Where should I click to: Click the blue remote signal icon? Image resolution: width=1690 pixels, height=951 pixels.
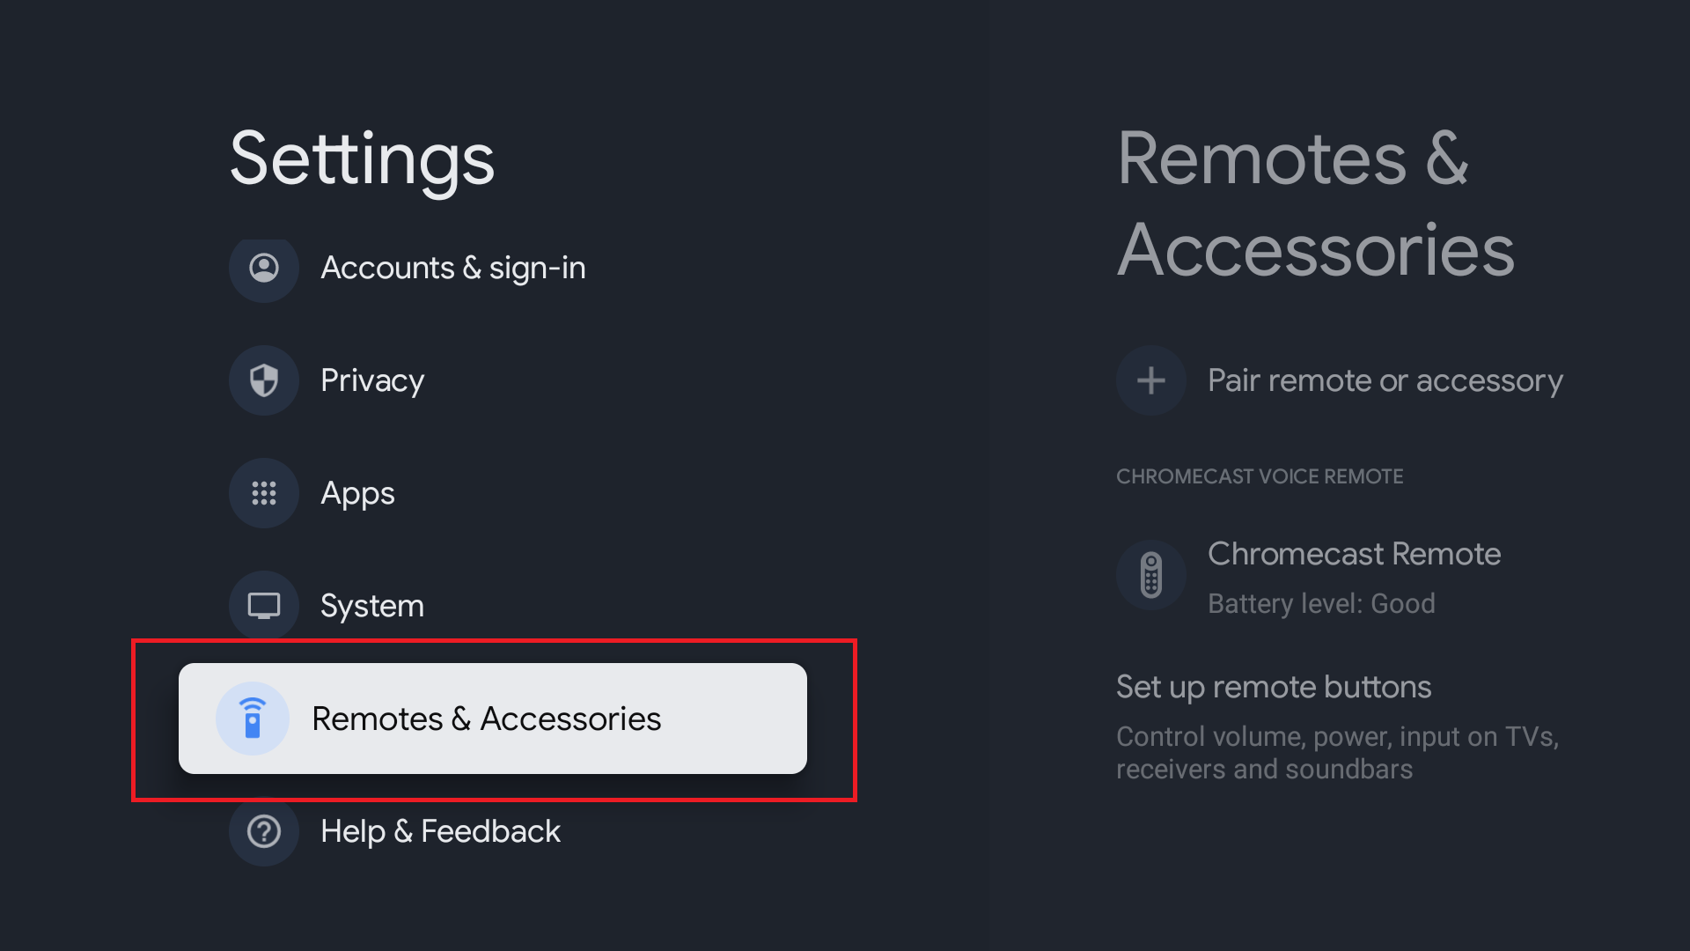253,719
